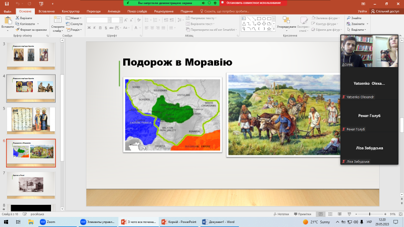Open font name combo box

click(x=98, y=20)
